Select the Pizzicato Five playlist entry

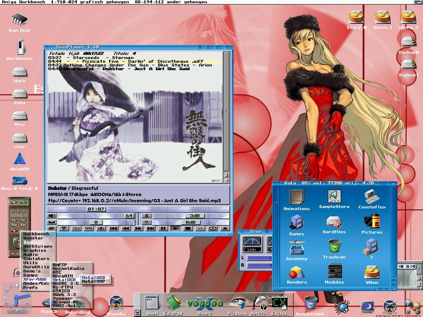tap(135, 62)
